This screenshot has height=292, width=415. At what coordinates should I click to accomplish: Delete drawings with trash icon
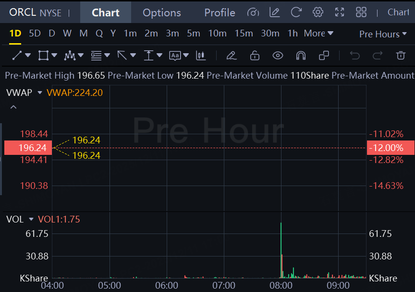click(x=401, y=56)
